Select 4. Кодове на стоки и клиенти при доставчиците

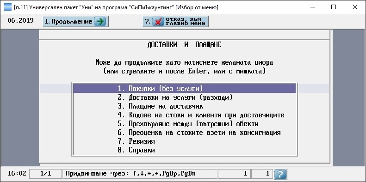(x=185, y=115)
